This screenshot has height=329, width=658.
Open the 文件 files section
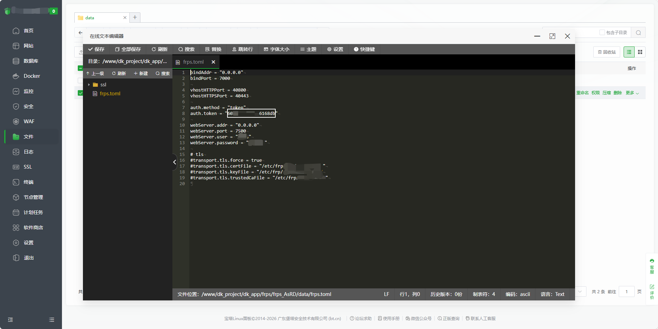tap(29, 137)
